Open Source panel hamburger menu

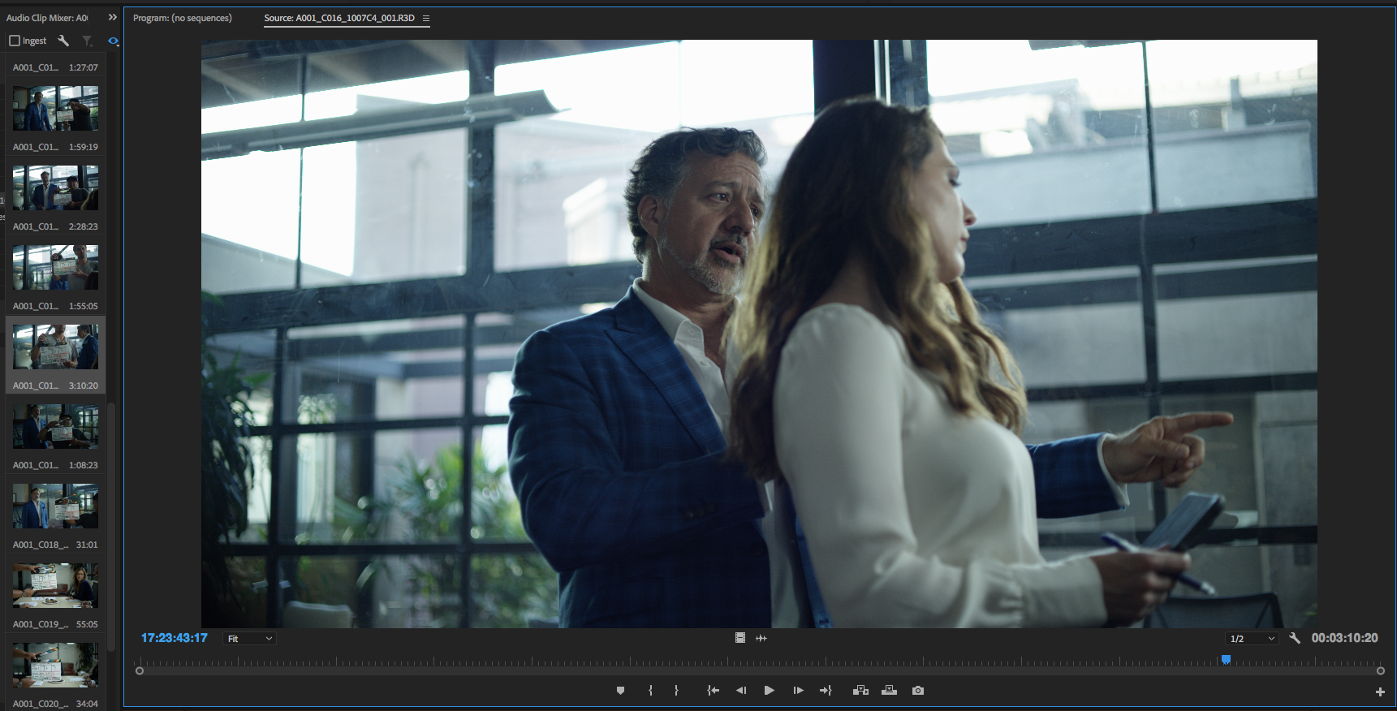[426, 18]
